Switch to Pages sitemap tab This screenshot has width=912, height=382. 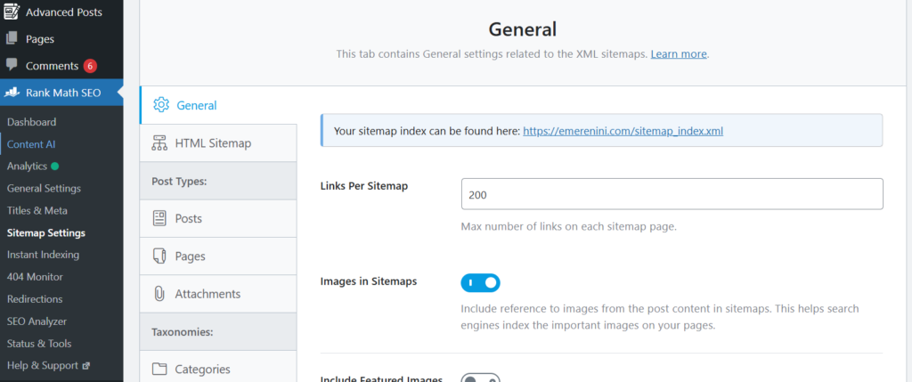click(x=218, y=256)
